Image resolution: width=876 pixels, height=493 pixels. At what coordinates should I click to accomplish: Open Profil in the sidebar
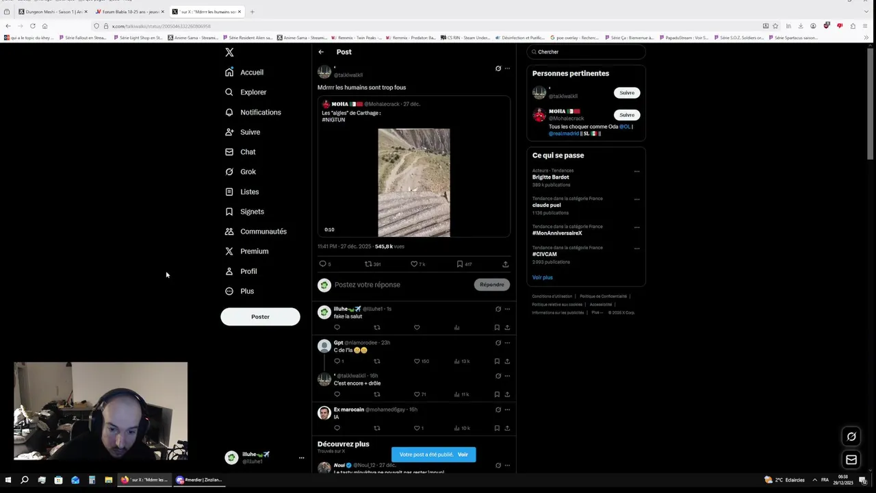pos(241,271)
